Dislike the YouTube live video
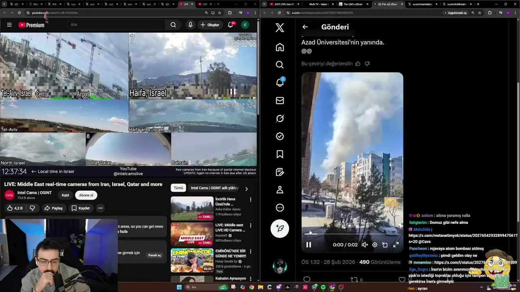 point(32,208)
